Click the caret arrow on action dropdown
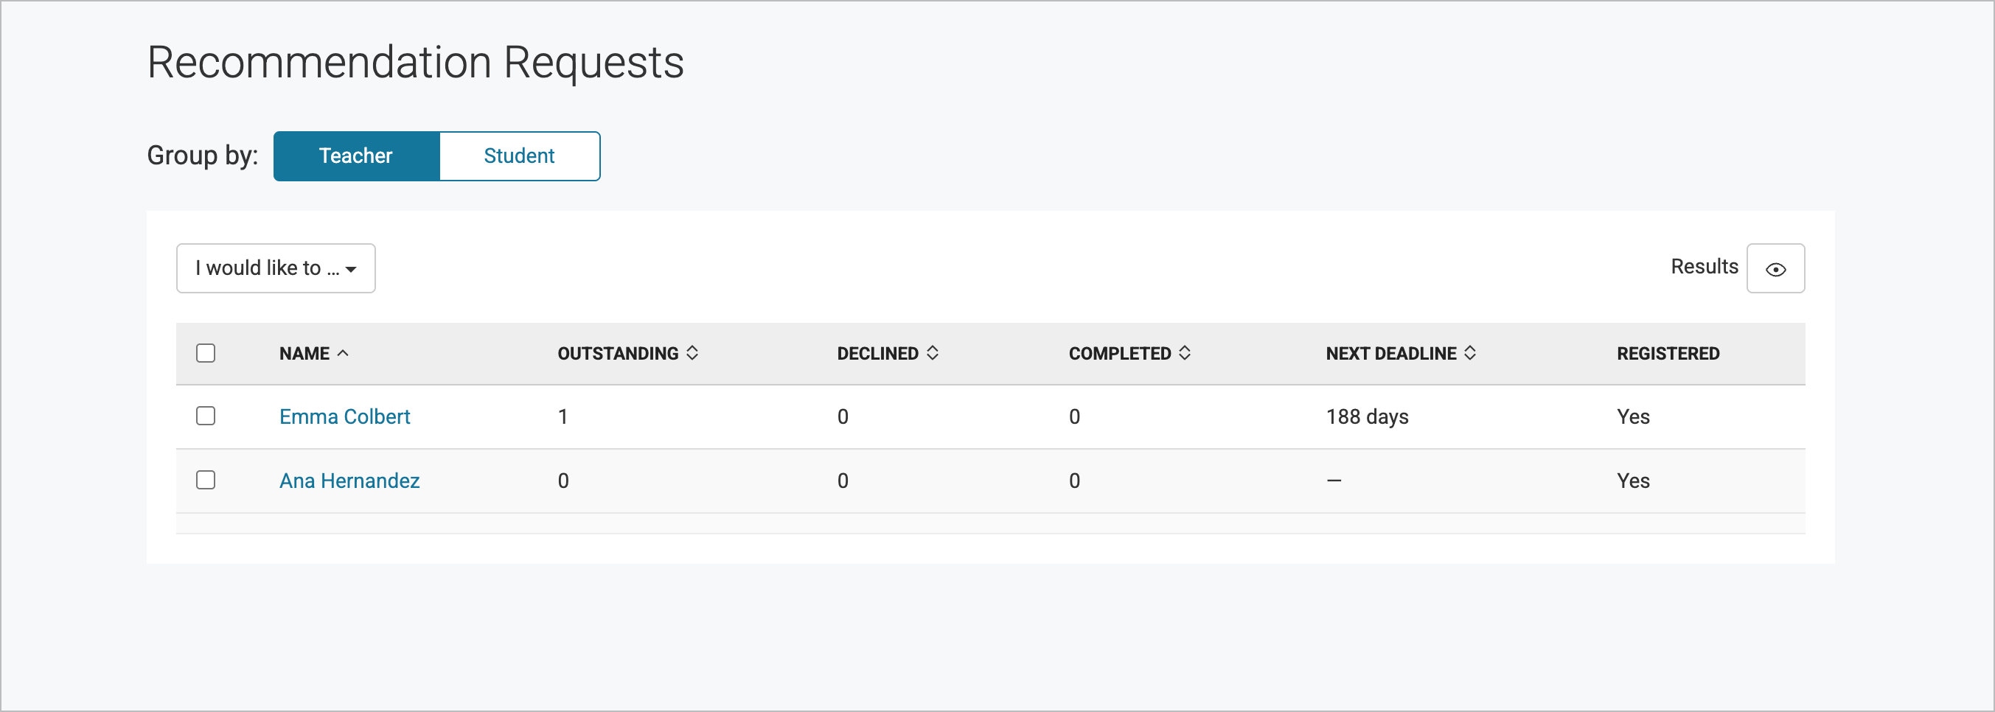This screenshot has width=1995, height=712. coord(352,270)
